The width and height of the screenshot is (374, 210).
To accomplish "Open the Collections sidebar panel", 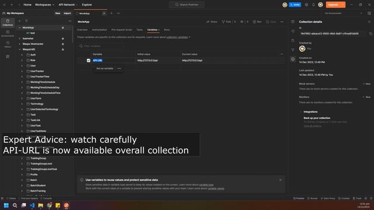I will [8, 23].
